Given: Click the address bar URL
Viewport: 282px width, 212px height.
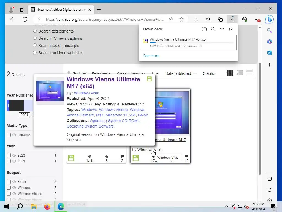Looking at the screenshot, I should (105, 19).
